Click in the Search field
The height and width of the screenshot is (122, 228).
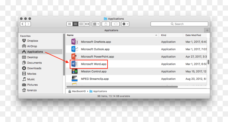[x=179, y=24]
